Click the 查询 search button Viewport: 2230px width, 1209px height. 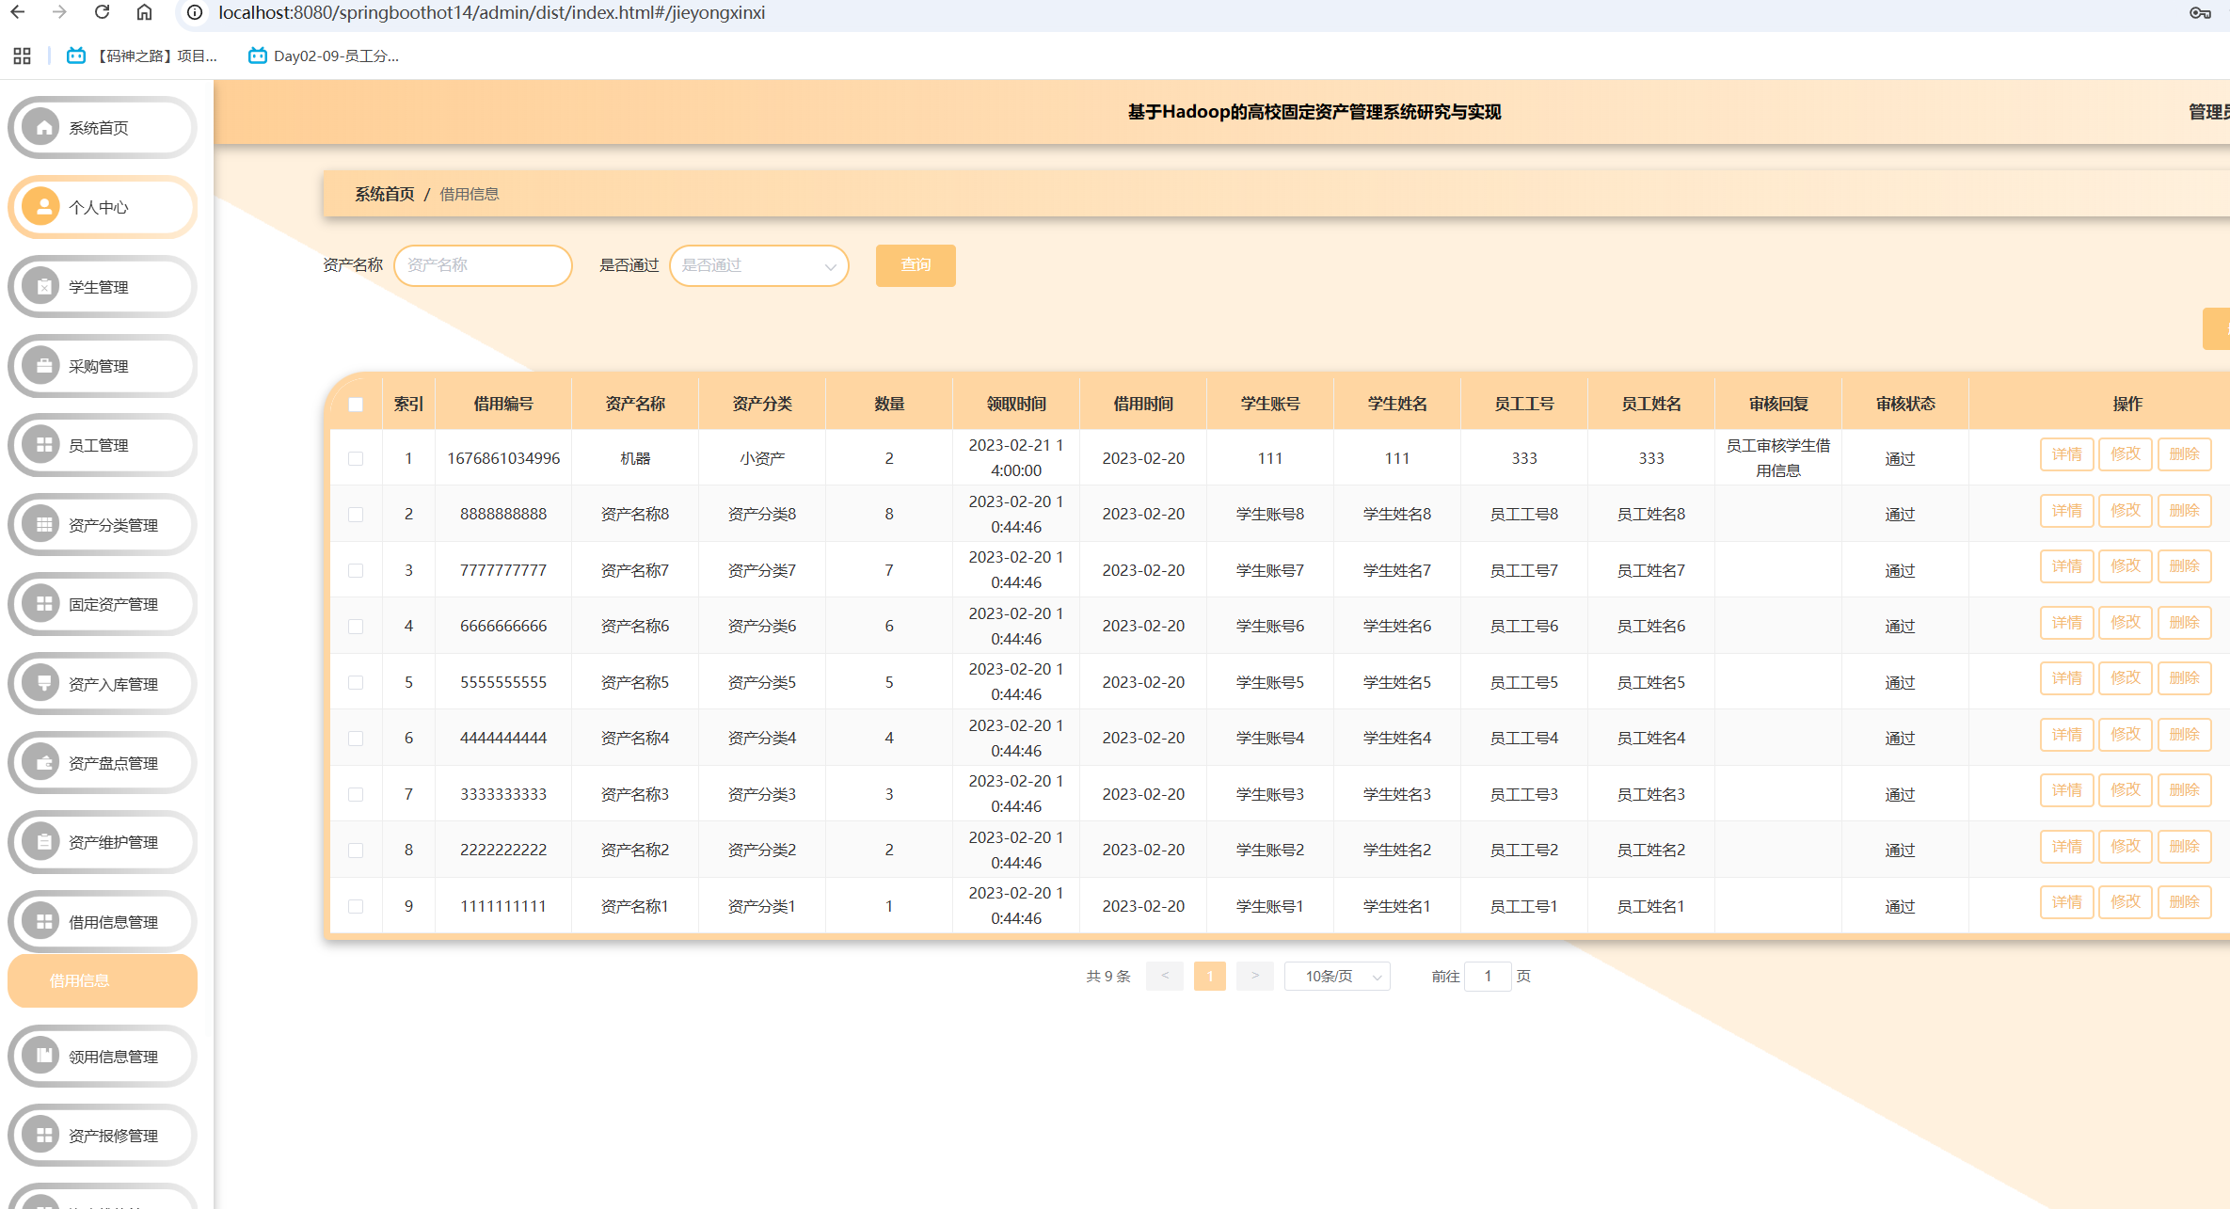(916, 265)
